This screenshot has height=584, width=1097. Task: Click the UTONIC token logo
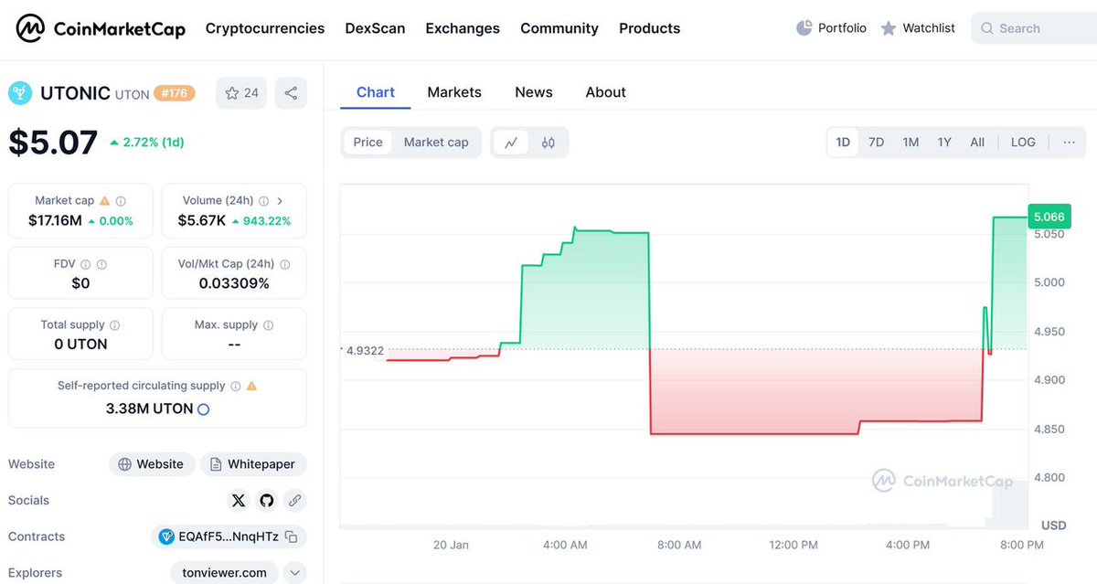click(19, 93)
